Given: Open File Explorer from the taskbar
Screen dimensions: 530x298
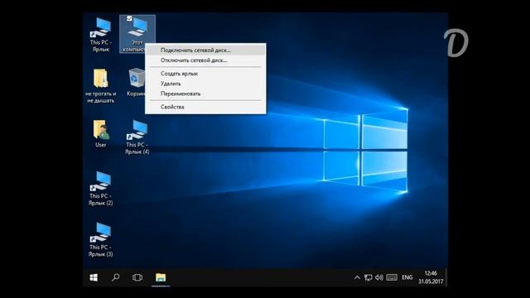Looking at the screenshot, I should [x=161, y=277].
